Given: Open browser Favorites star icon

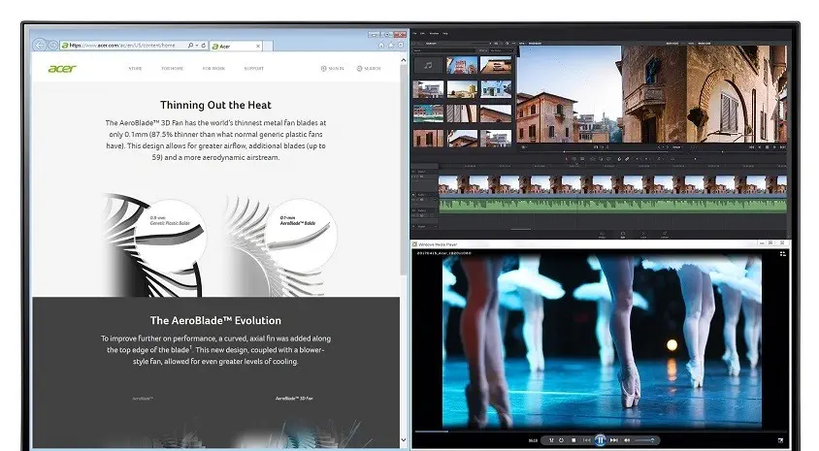Looking at the screenshot, I should click(x=391, y=46).
